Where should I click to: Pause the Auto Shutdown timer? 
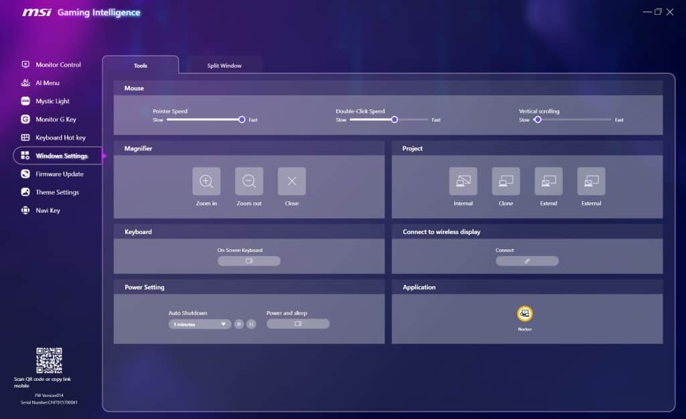251,324
